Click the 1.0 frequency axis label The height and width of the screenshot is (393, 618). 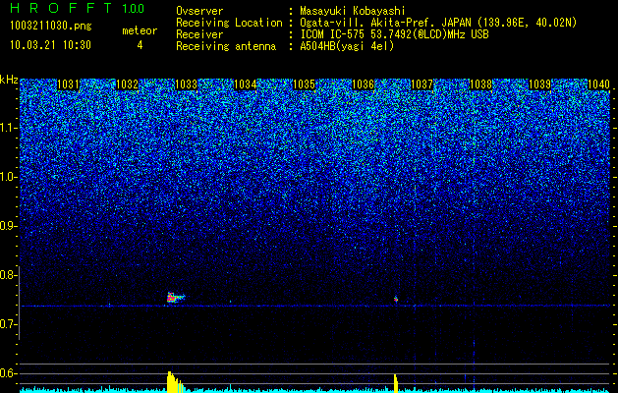[x=8, y=177]
